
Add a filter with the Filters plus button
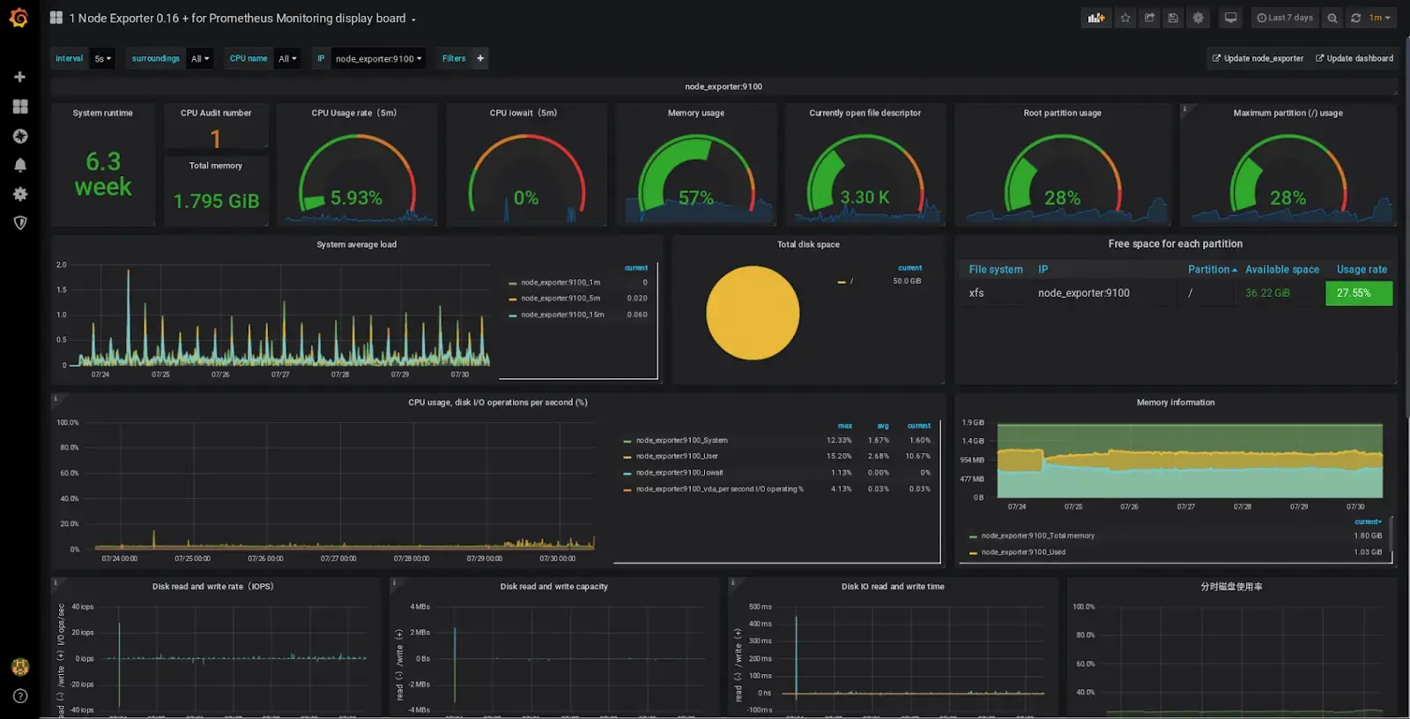[x=480, y=59]
